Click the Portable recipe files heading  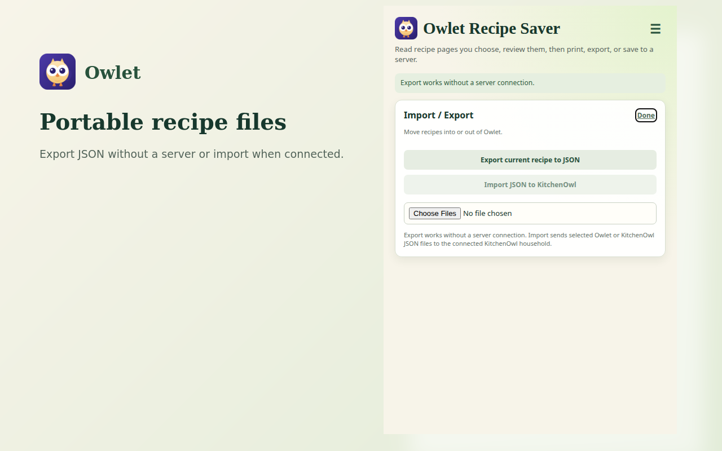click(163, 122)
